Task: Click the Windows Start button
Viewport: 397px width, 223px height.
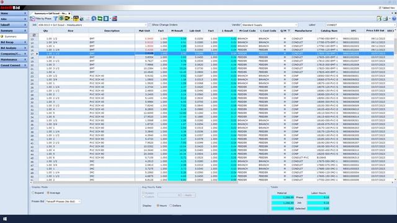Action: (x=5, y=219)
